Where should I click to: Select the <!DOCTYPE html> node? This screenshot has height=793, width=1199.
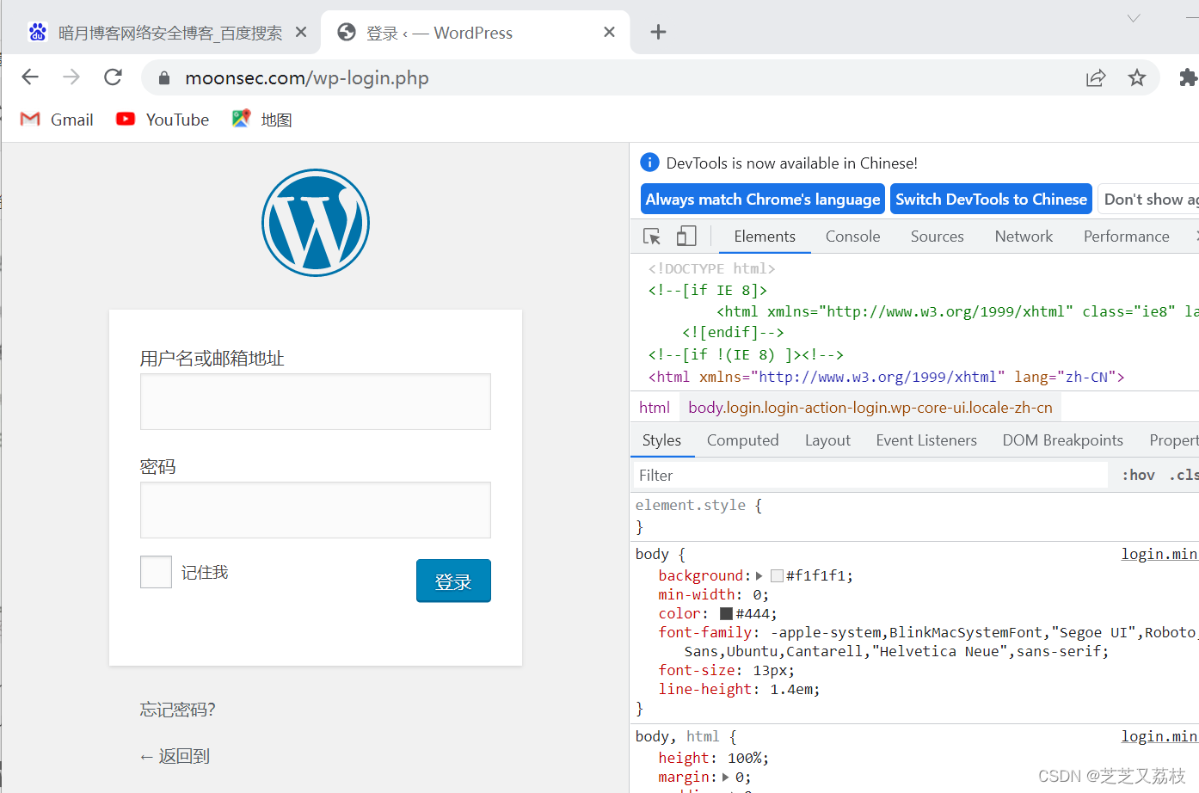[x=711, y=269]
